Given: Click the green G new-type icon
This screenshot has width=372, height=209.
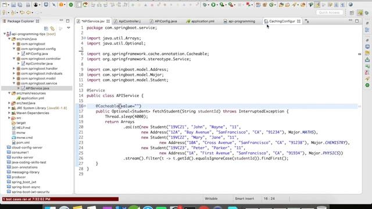Looking at the screenshot, I should point(271,5).
